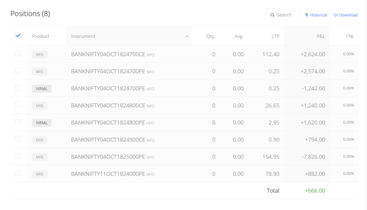Click the Historical pin icon
This screenshot has height=210, width=367.
[x=306, y=15]
